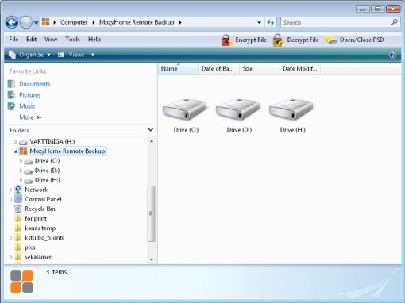Click Computer in the address path
The width and height of the screenshot is (405, 303).
(74, 22)
